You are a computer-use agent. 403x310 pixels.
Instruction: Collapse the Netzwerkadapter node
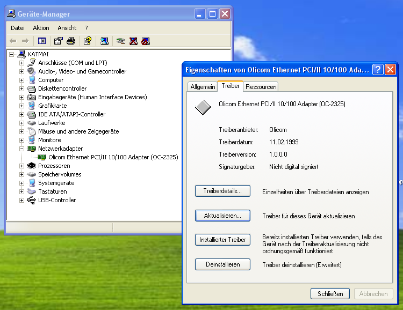click(x=22, y=149)
